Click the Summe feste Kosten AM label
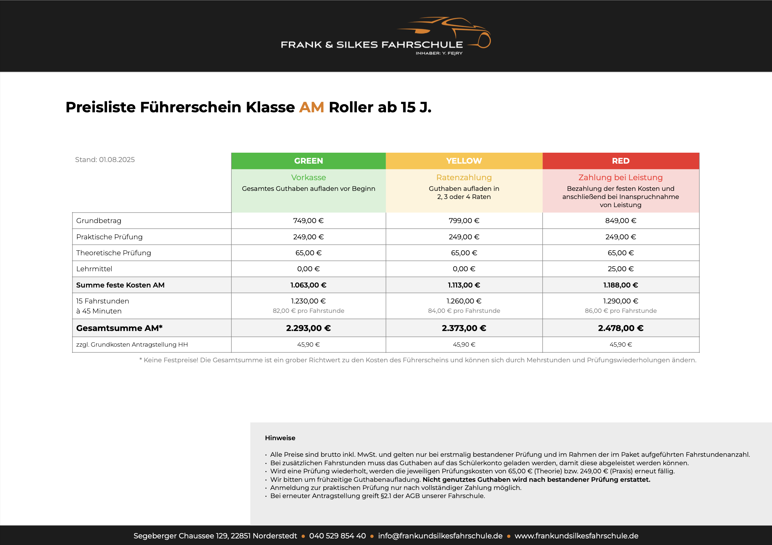772x545 pixels. click(121, 285)
